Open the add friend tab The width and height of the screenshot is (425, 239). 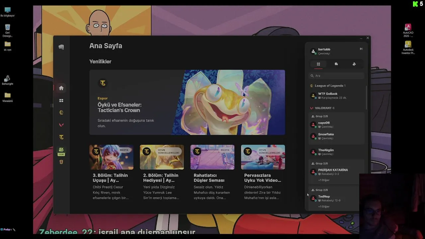click(x=354, y=64)
